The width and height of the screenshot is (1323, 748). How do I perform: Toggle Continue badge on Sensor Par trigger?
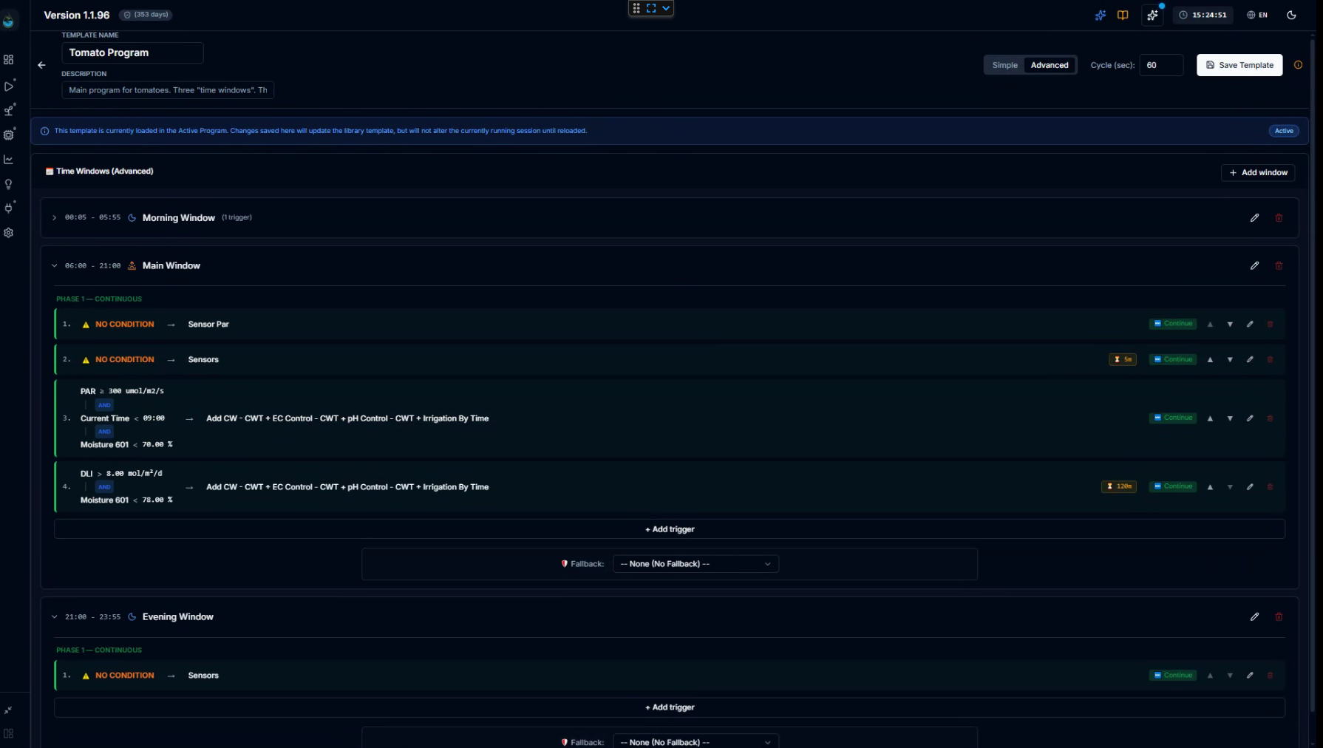pos(1173,324)
